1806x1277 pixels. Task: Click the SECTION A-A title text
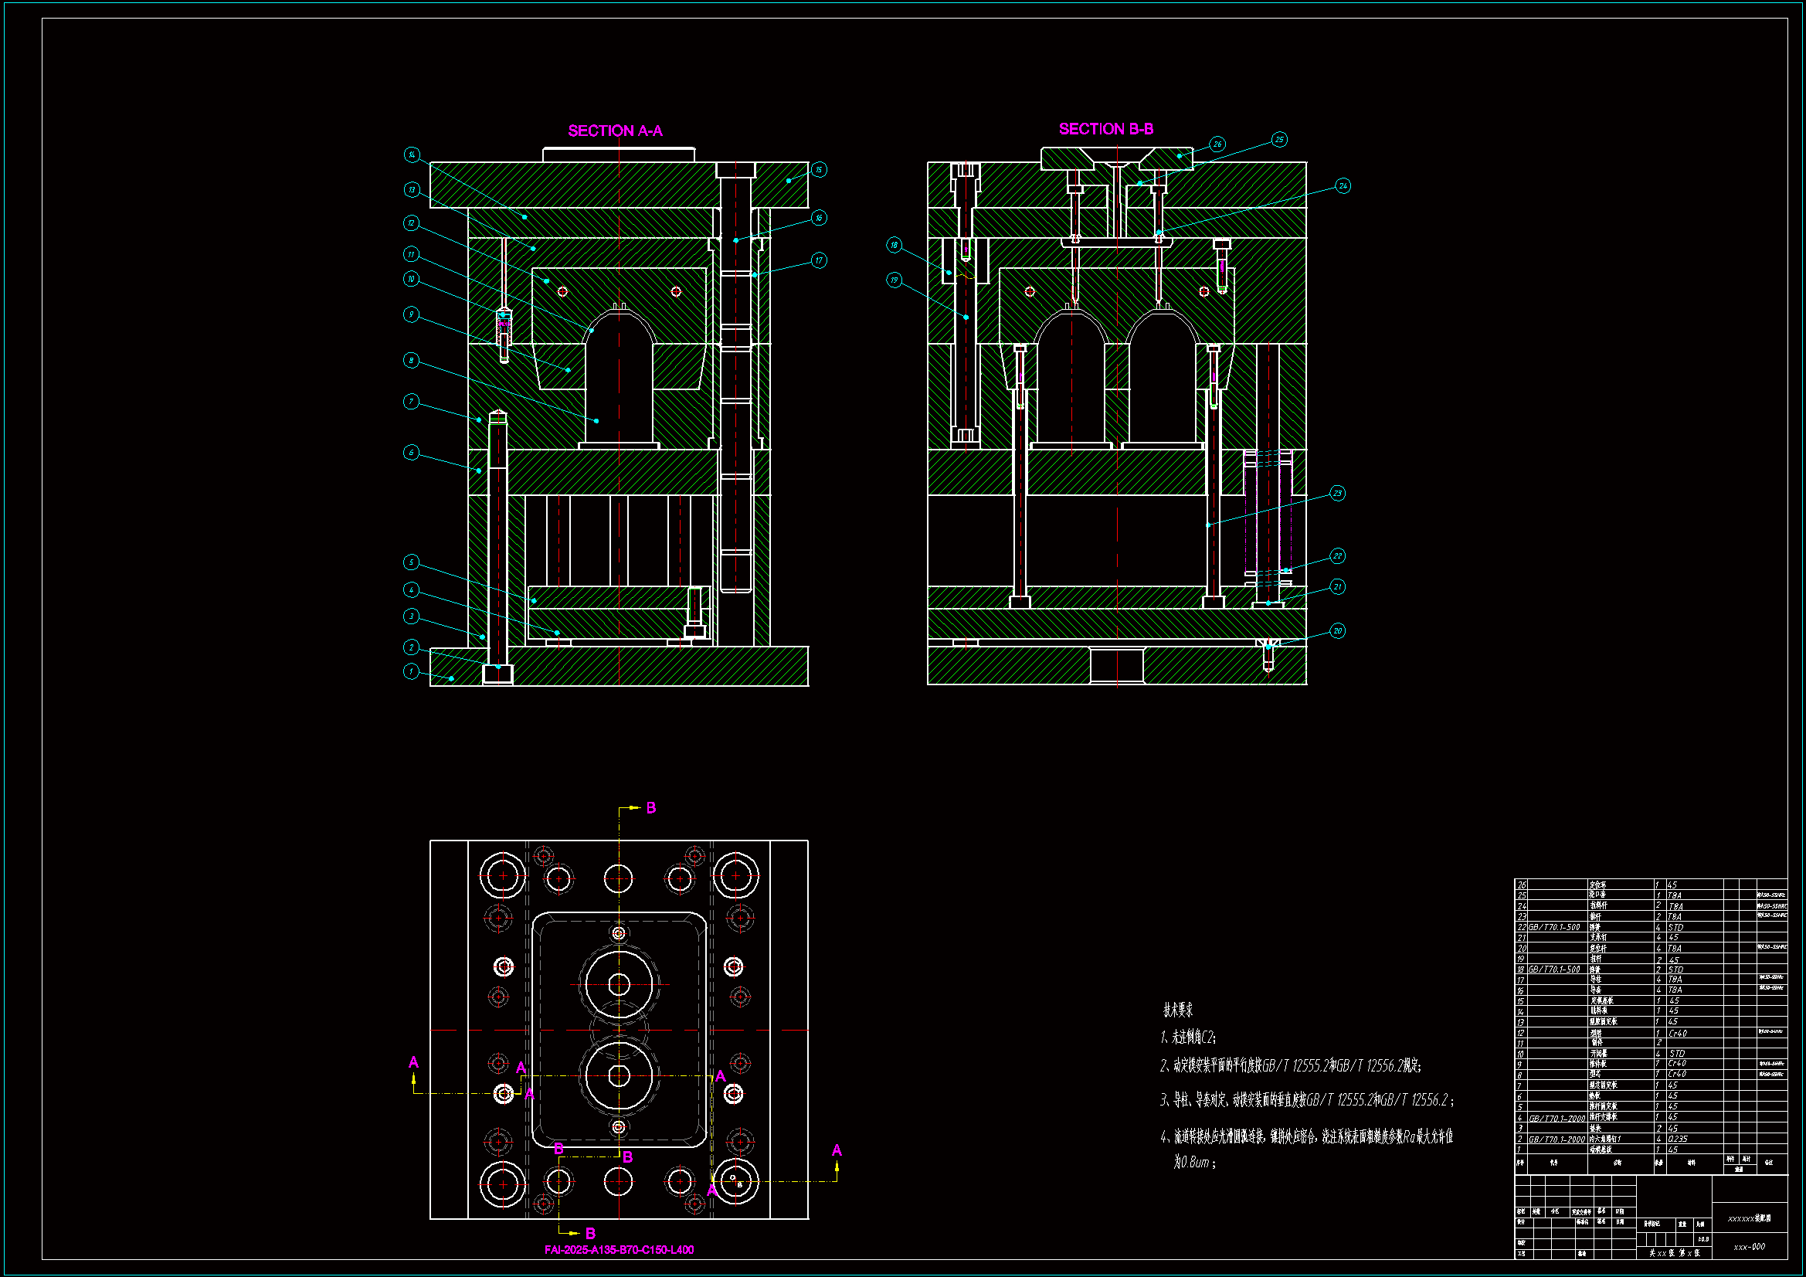[x=615, y=131]
